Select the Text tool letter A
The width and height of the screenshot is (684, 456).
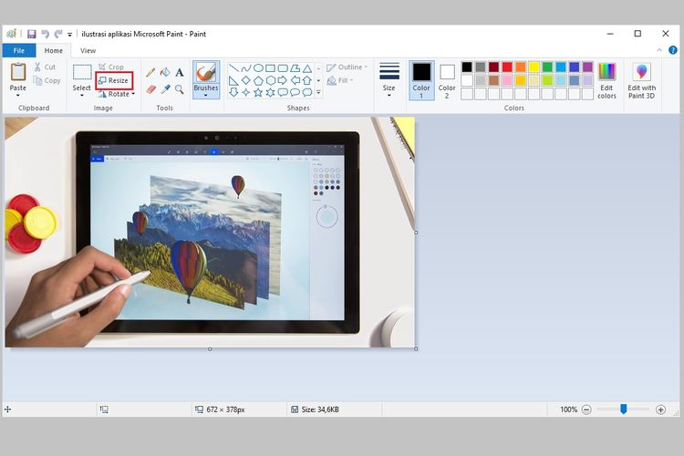(x=180, y=72)
